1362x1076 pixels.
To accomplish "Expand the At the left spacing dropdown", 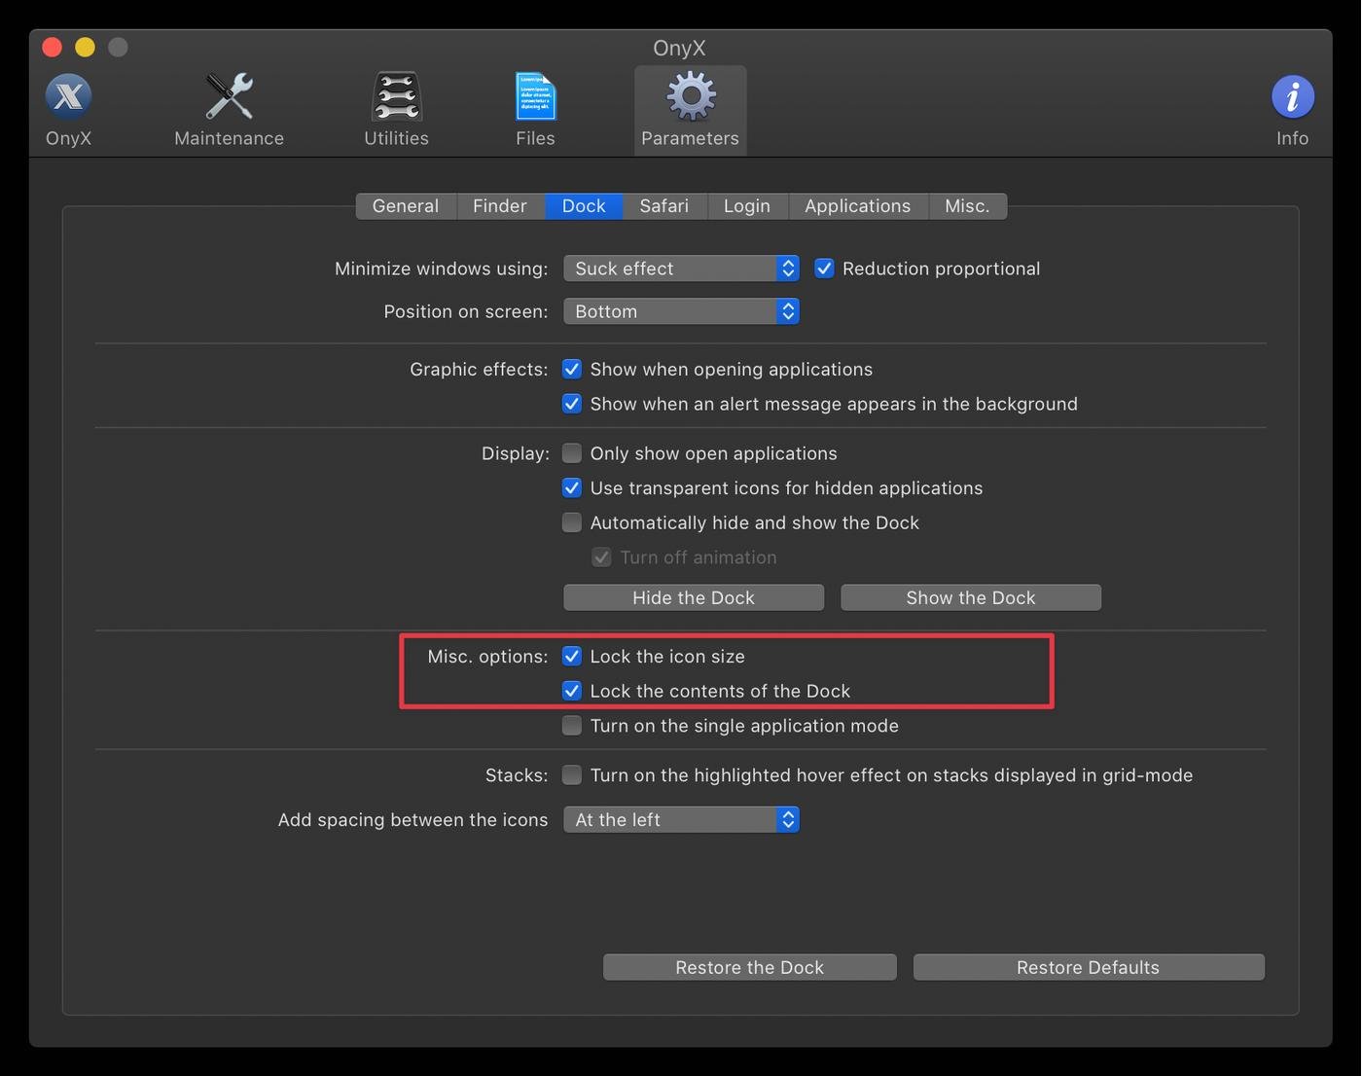I will (x=681, y=820).
